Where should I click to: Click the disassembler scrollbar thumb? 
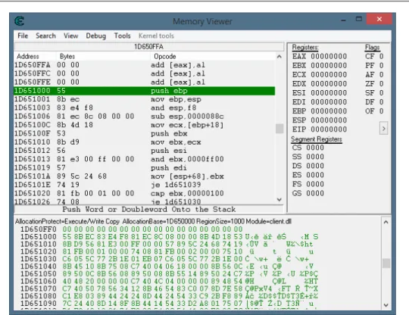(279, 129)
